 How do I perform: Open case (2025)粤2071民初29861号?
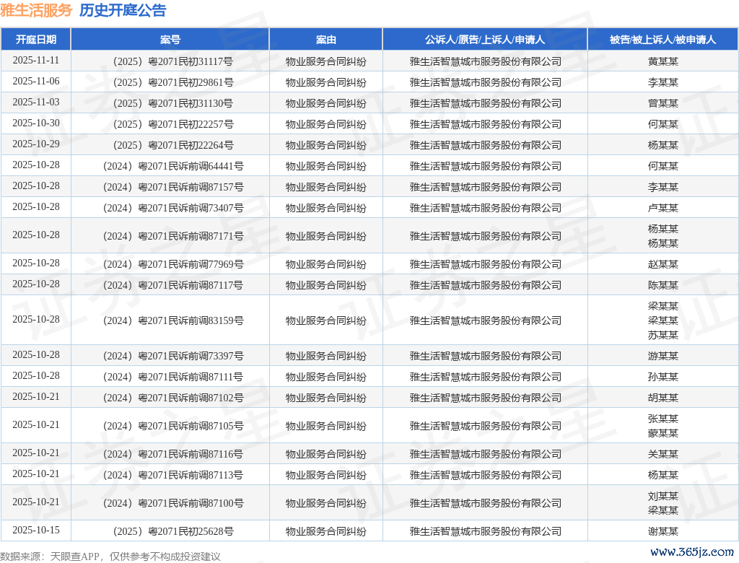pyautogui.click(x=170, y=82)
